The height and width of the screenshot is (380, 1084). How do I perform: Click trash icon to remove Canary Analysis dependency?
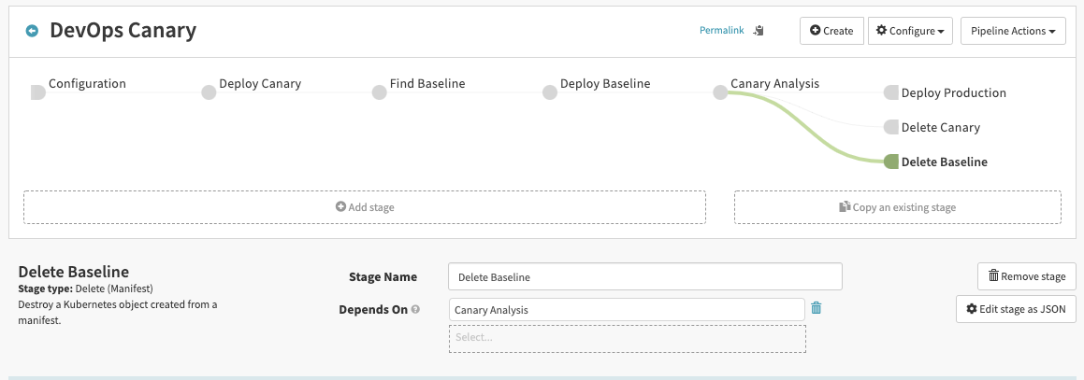(816, 308)
